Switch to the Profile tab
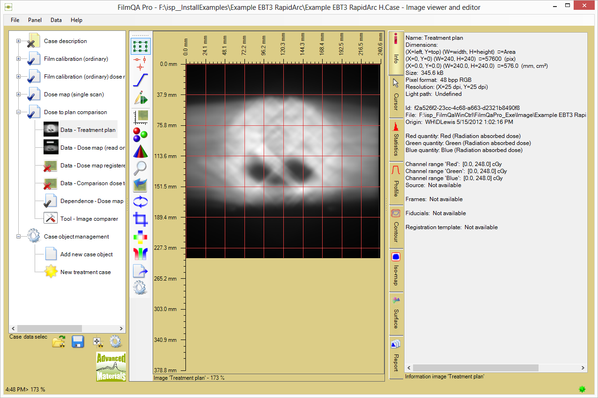Screen dimensions: 598x398 [x=396, y=183]
